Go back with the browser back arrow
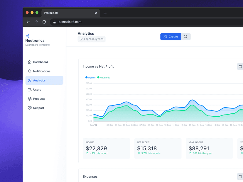This screenshot has height=182, width=243. click(28, 22)
